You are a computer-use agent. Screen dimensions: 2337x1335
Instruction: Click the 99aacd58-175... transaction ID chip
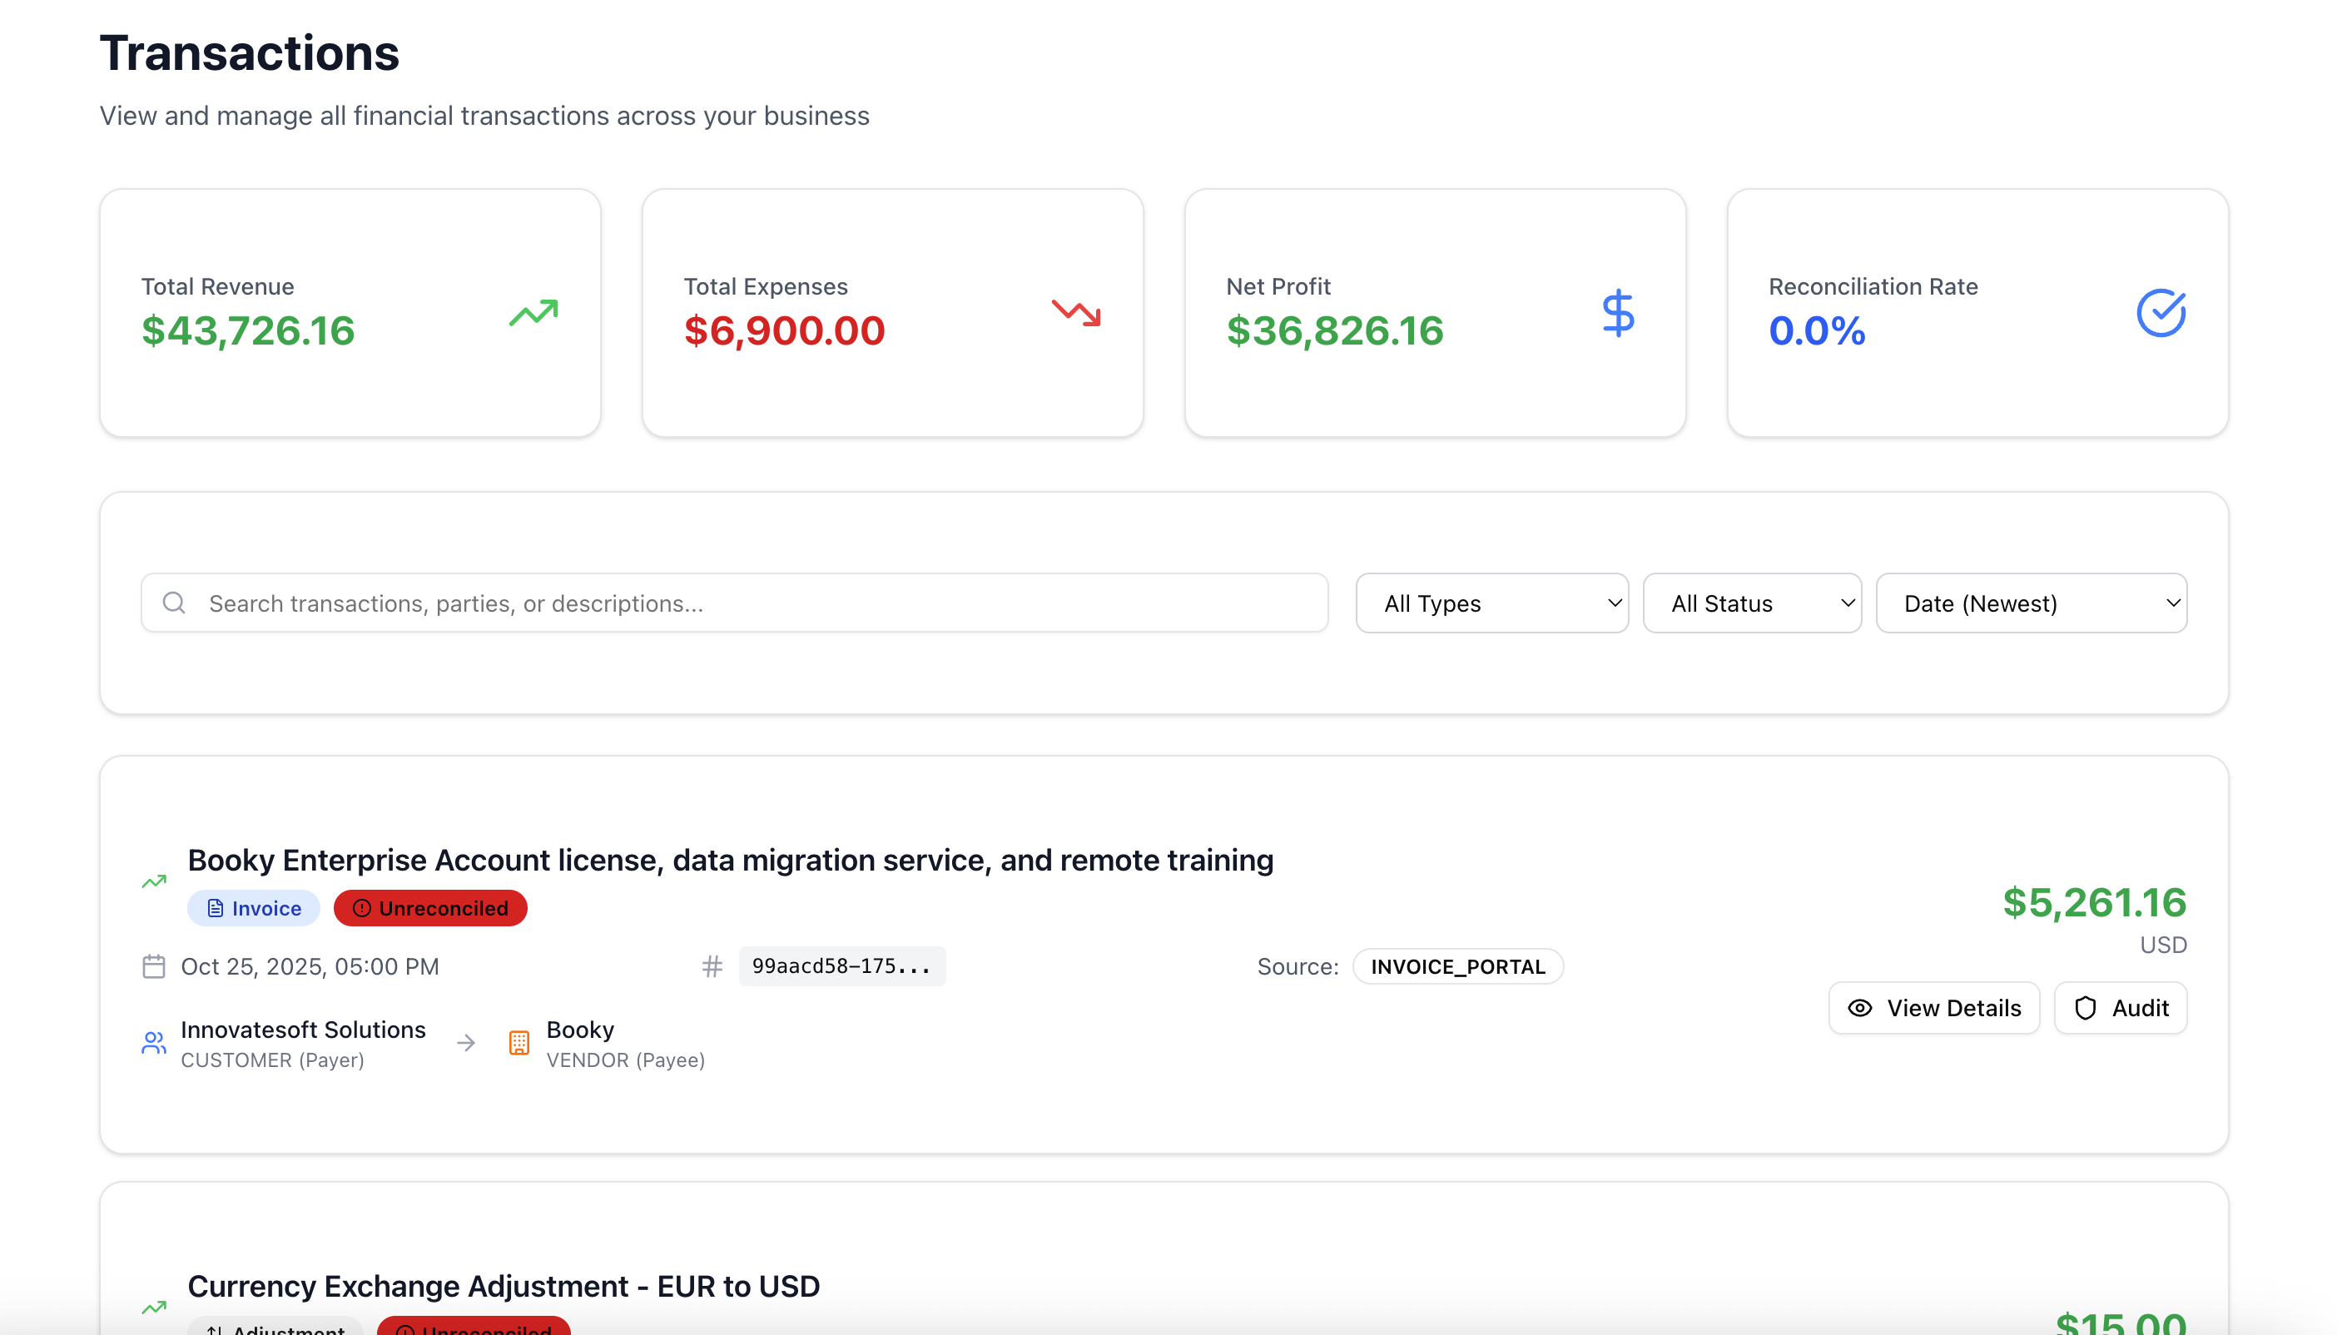click(x=841, y=966)
